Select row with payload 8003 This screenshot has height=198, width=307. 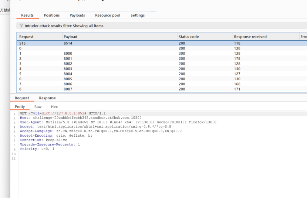pyautogui.click(x=162, y=69)
